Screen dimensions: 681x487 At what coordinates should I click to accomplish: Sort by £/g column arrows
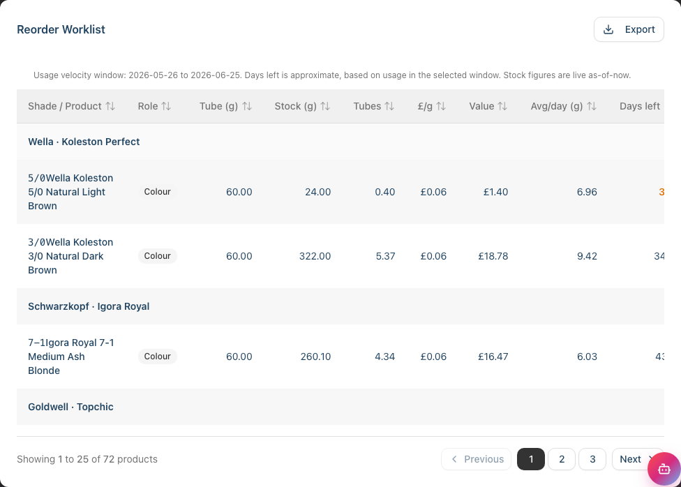[441, 107]
